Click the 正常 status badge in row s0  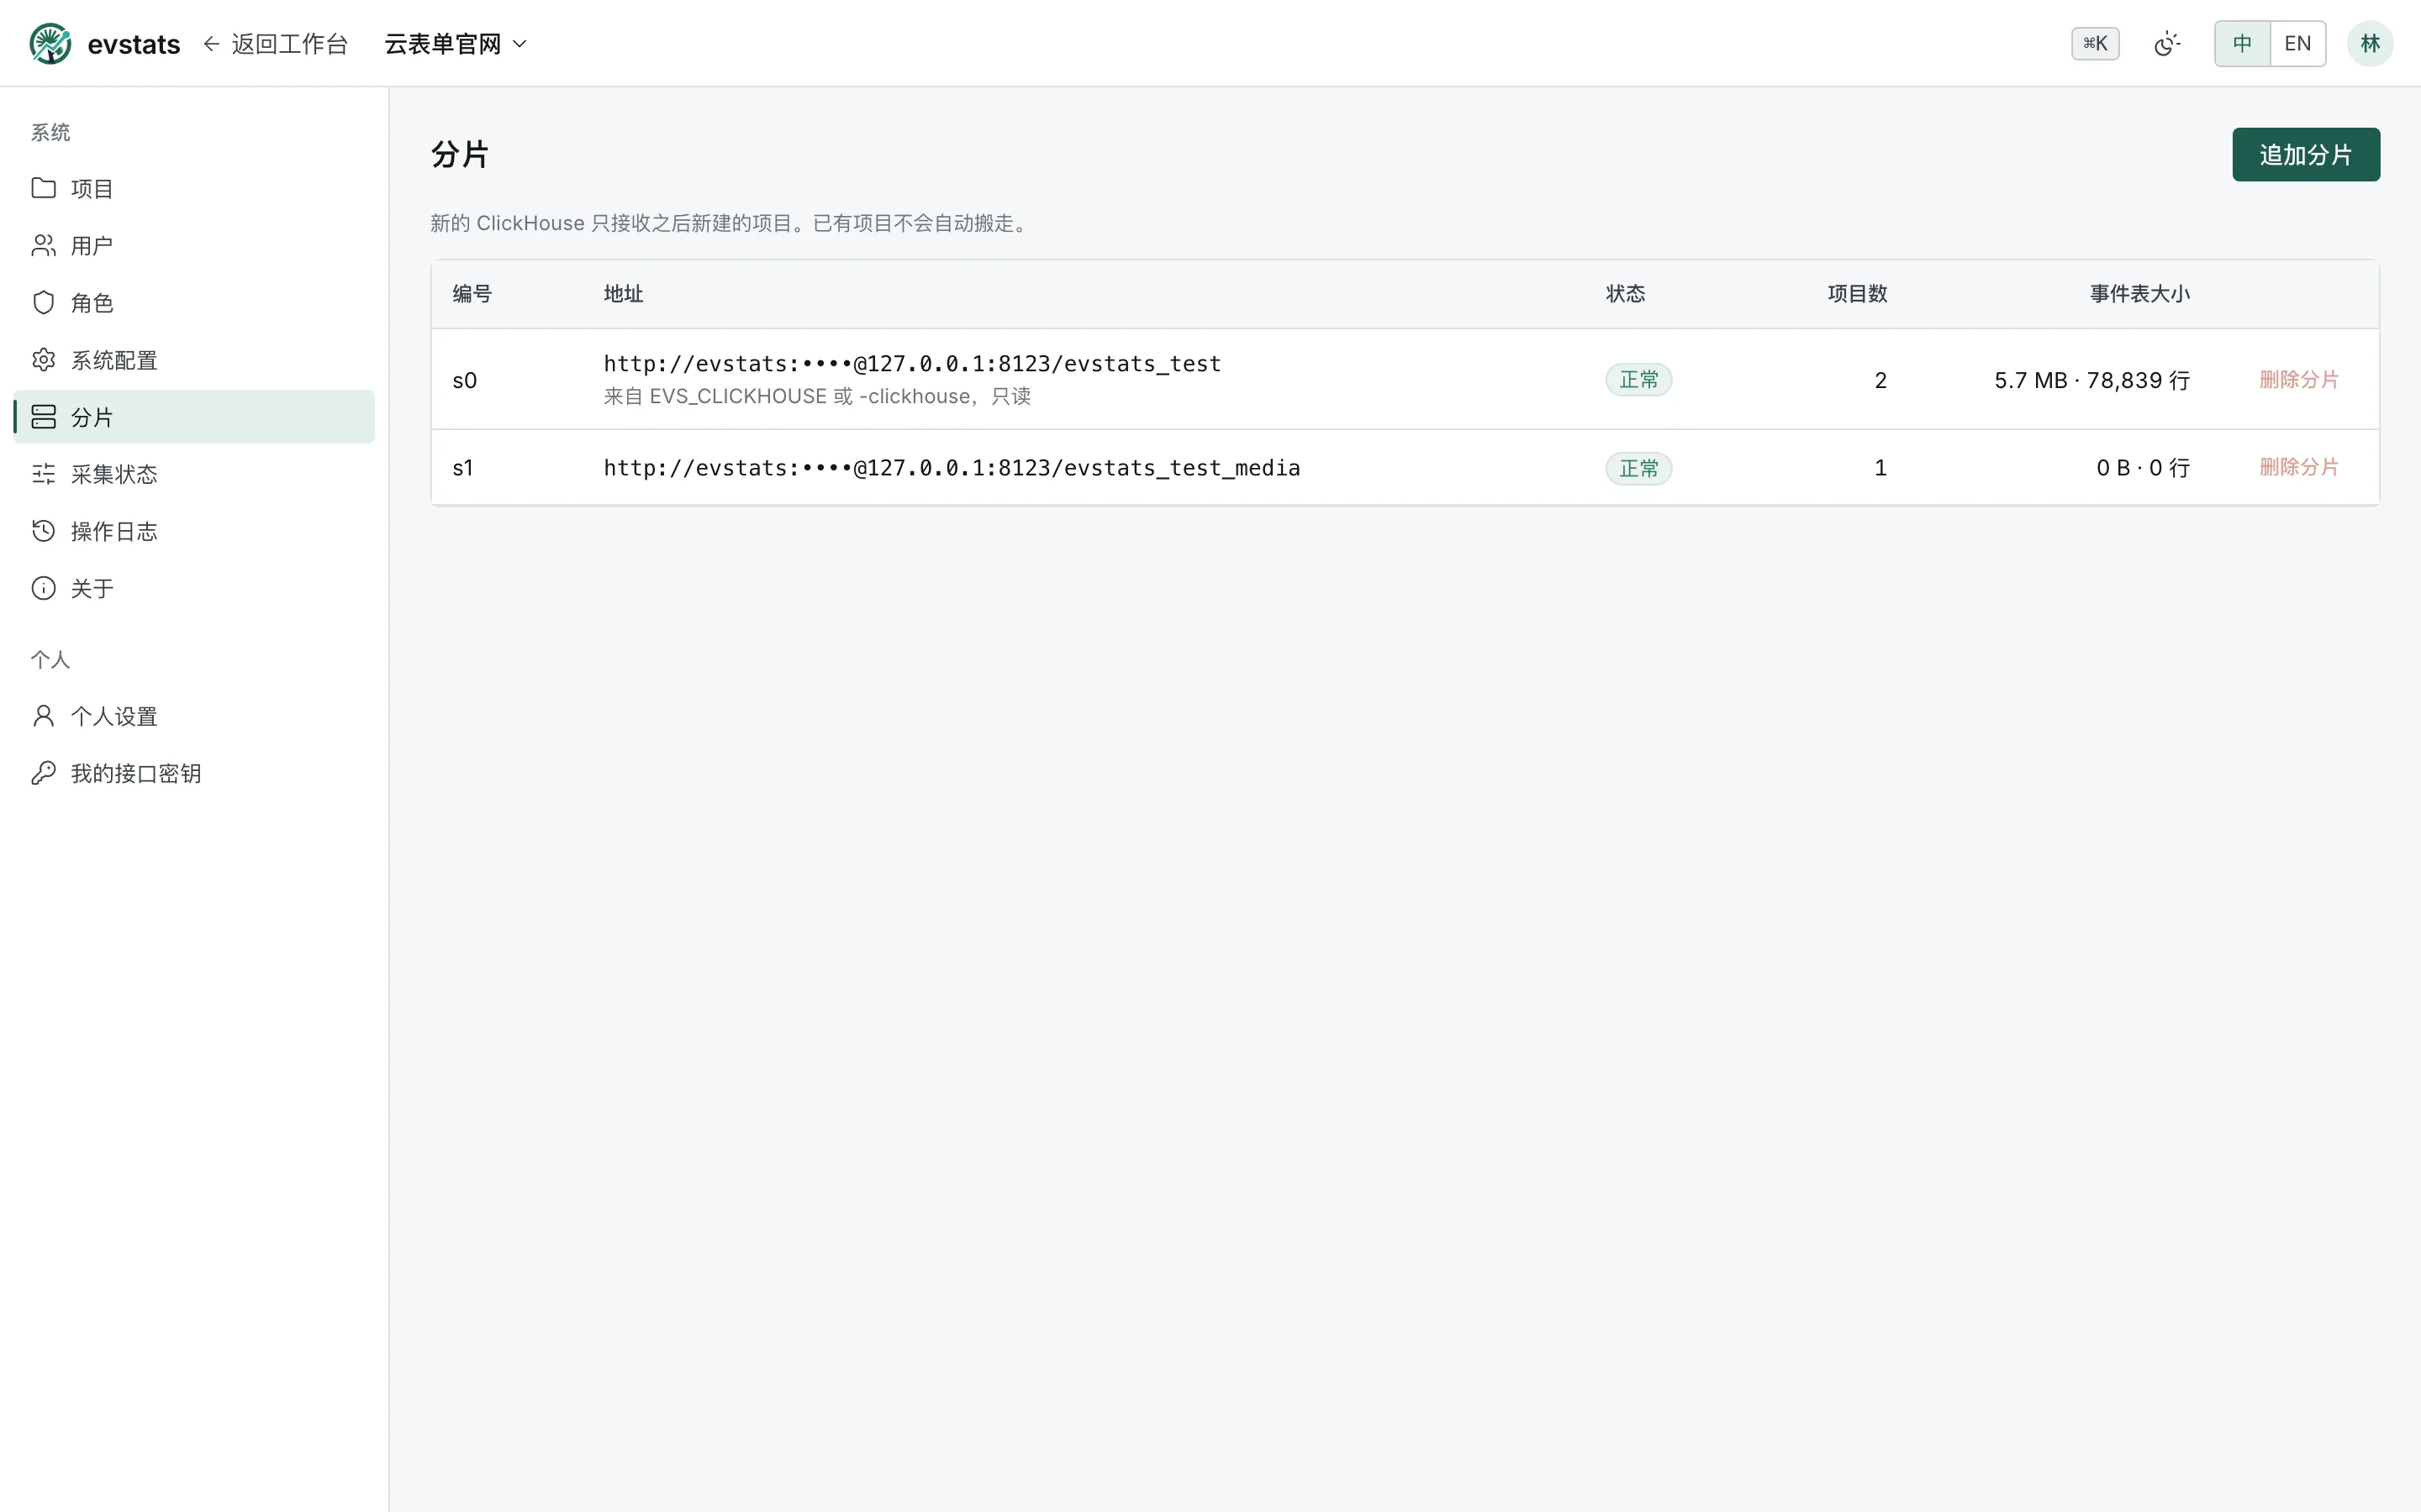[x=1638, y=379]
